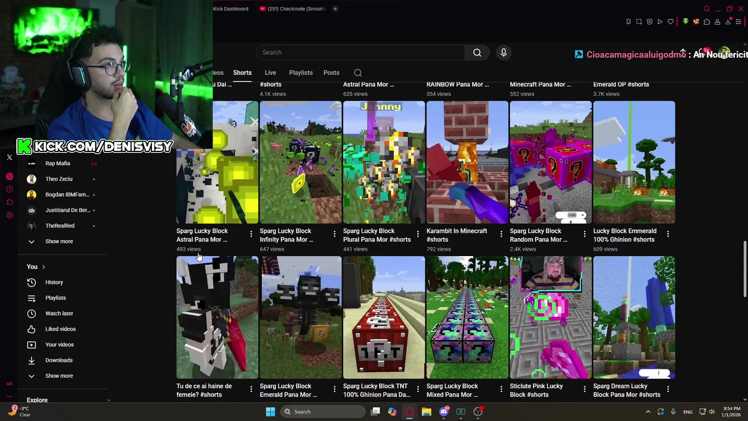Open the browser profile account icon
The image size is (748, 421).
[x=717, y=22]
